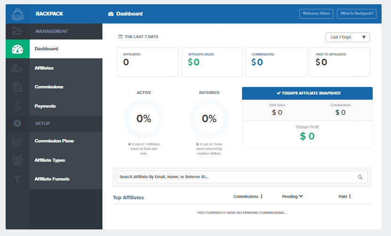391x236 pixels.
Task: Click the Affiliate Types group icon
Action: tap(17, 160)
